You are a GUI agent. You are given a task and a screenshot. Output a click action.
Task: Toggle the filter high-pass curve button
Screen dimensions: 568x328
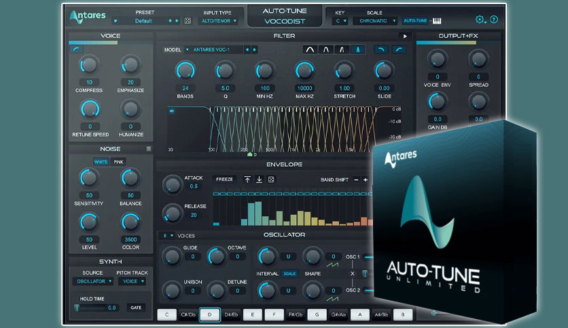(x=398, y=49)
